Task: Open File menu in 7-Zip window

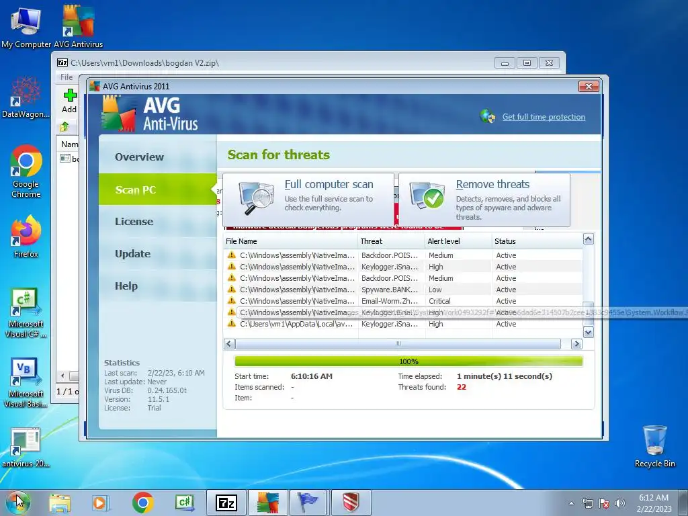Action: pos(67,77)
